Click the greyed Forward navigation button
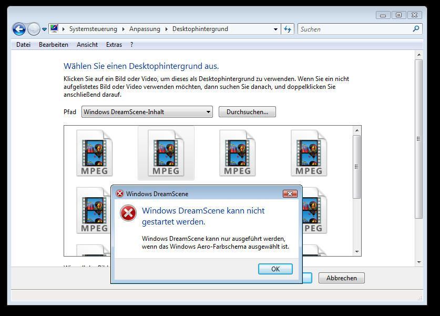The width and height of the screenshot is (440, 316). (x=34, y=29)
